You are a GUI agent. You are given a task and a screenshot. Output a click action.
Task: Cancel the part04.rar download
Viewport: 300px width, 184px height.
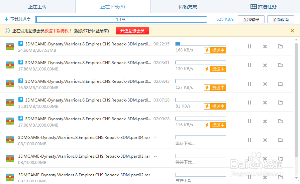265,140
